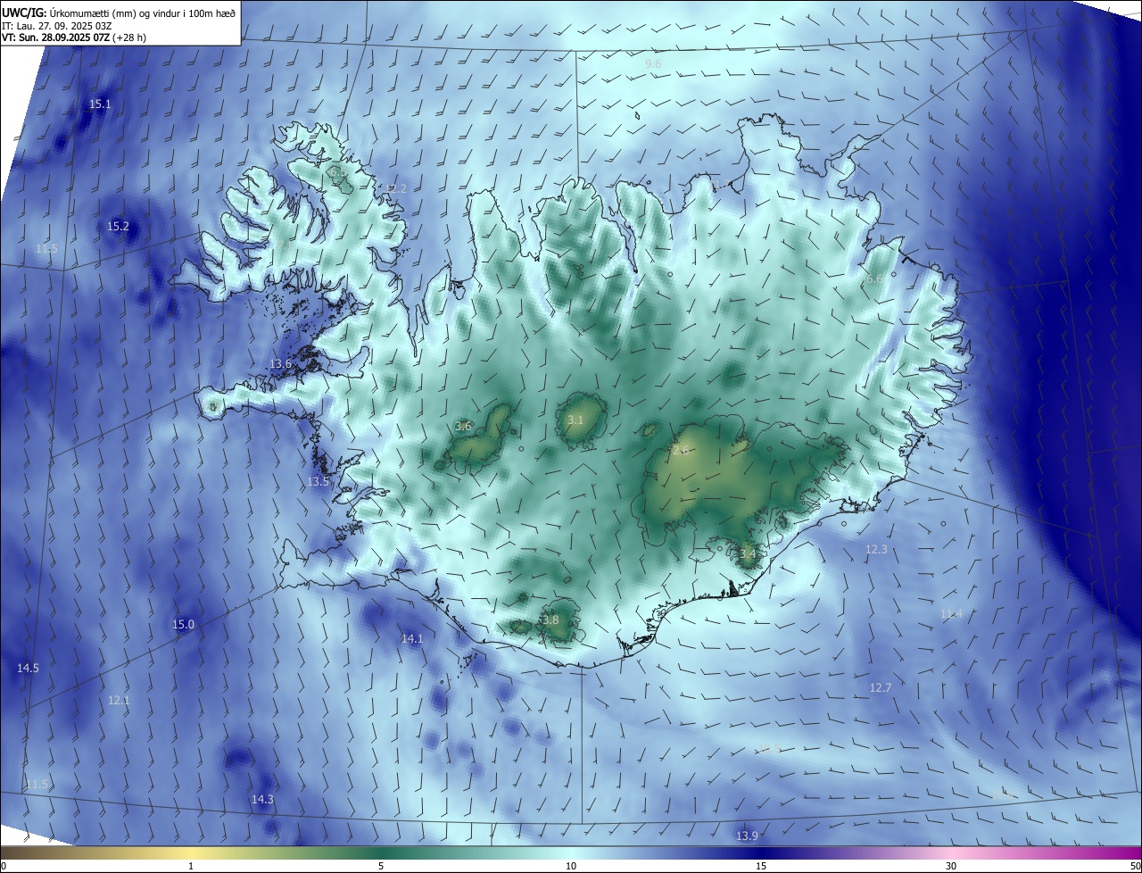Select the IT: Lau. 27. 09. 2025 03Z line

(x=57, y=26)
